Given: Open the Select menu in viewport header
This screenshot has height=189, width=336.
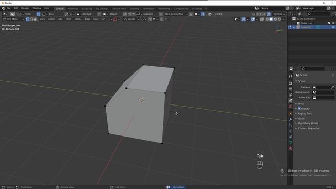Looking at the screenshot, I should point(51,19).
